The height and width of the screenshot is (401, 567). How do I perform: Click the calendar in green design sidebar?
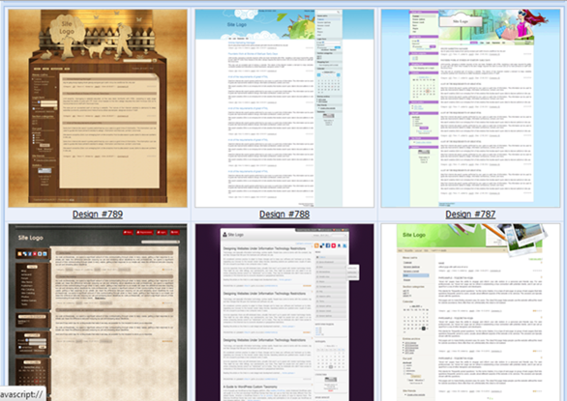point(416,319)
